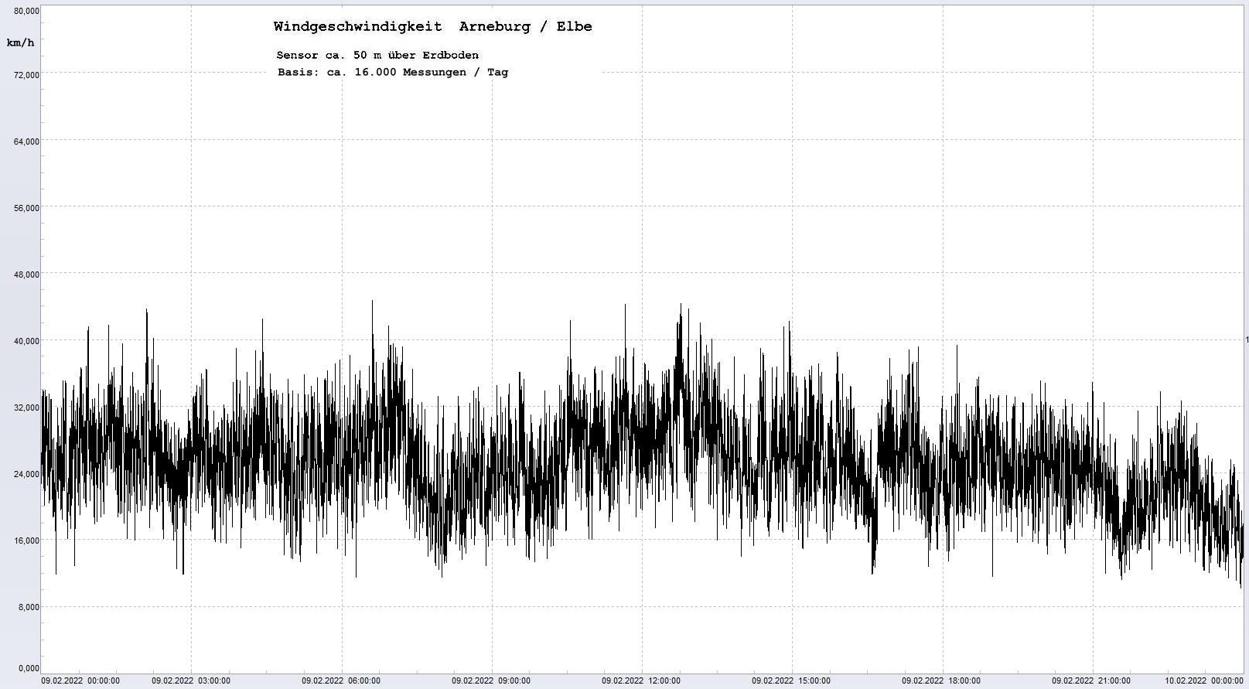
Task: Click the "Basis: ca. 16.000 Messungen / Tag" line
Action: coord(393,72)
